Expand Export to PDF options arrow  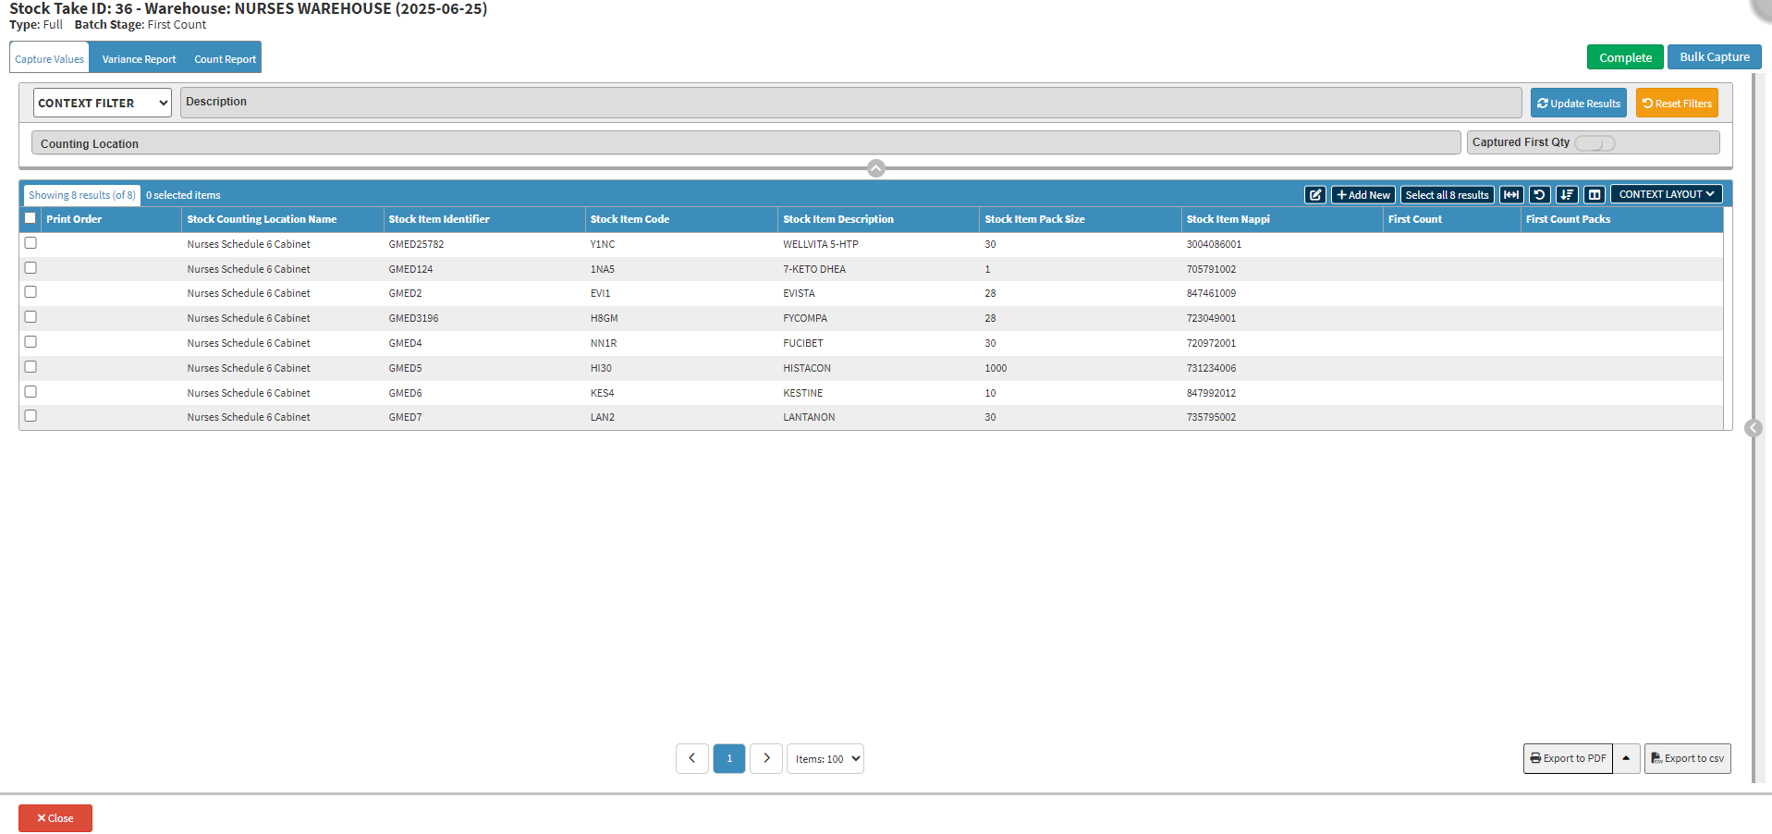point(1626,758)
